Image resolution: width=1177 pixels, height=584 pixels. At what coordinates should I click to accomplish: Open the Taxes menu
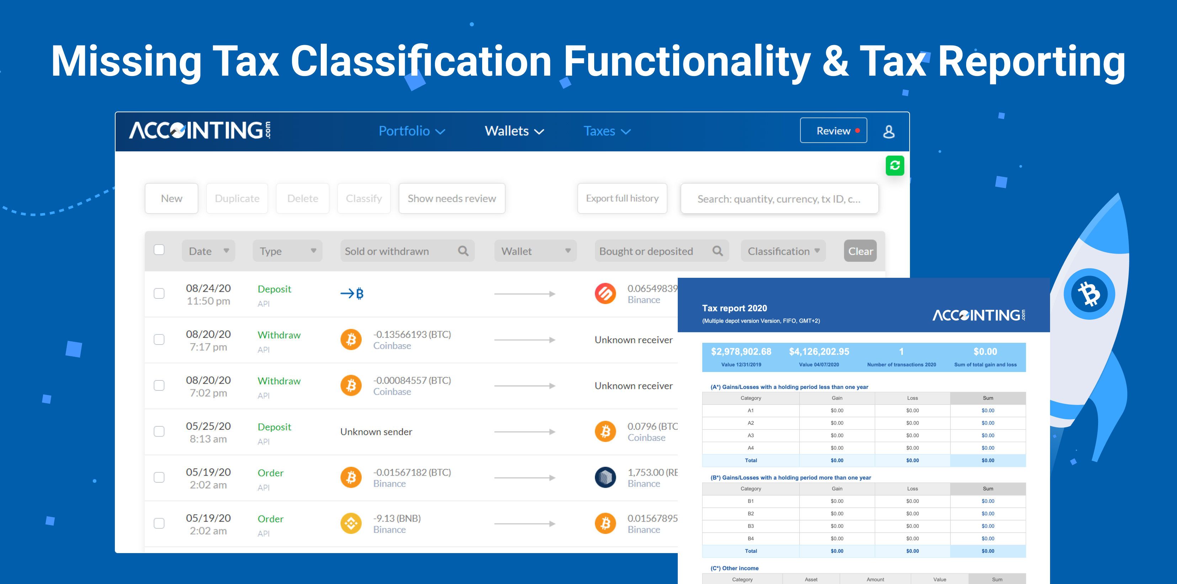[x=606, y=131]
